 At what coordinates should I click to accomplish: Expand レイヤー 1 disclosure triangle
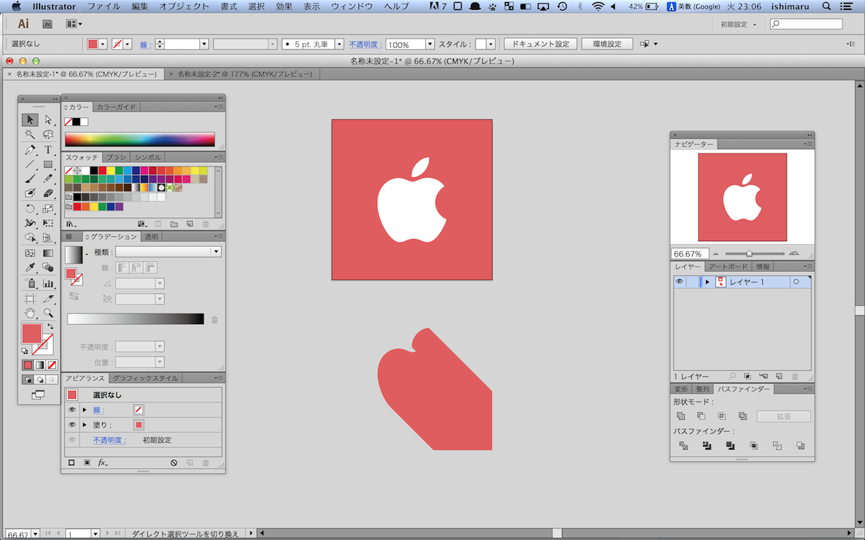pos(707,282)
